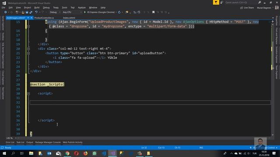The width and height of the screenshot is (280, 157).
Task: Open the Web Publish Activity tab
Action: (x=73, y=142)
